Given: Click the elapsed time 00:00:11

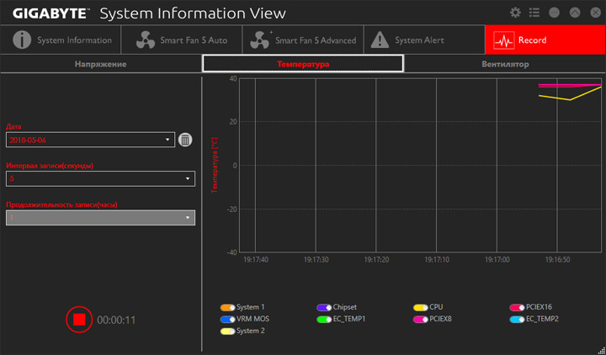Looking at the screenshot, I should (x=116, y=321).
